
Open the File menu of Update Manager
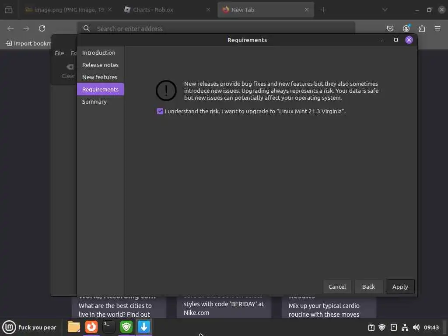coord(59,53)
